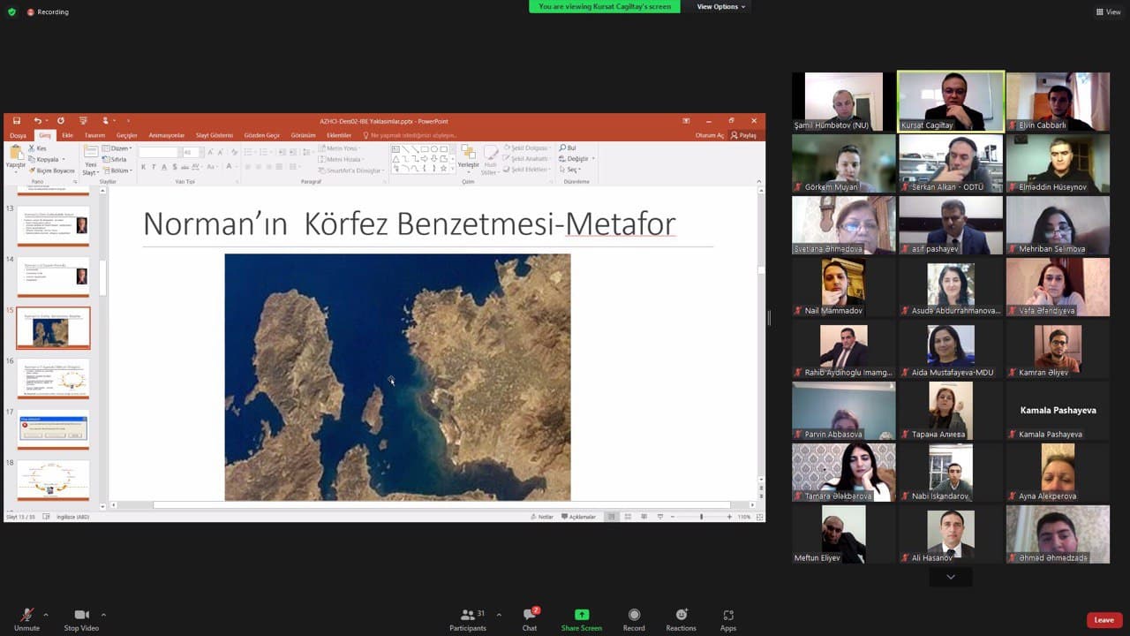Select slide 16 thumbnail
Viewport: 1130px width, 636px height.
[54, 378]
